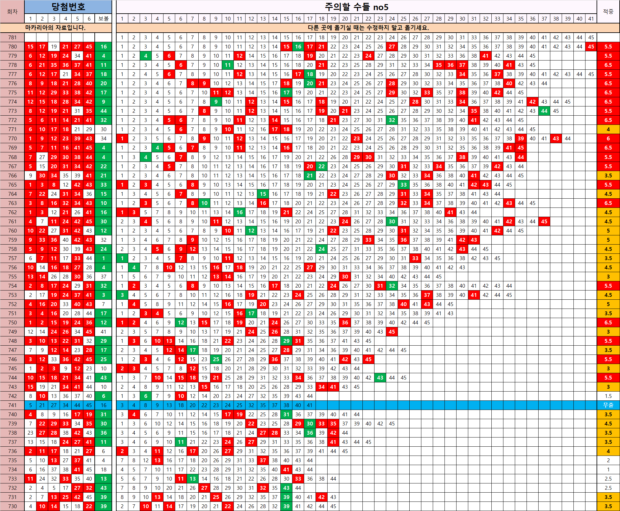
Task: Click the 보볼 bonus column header
Action: (x=103, y=19)
